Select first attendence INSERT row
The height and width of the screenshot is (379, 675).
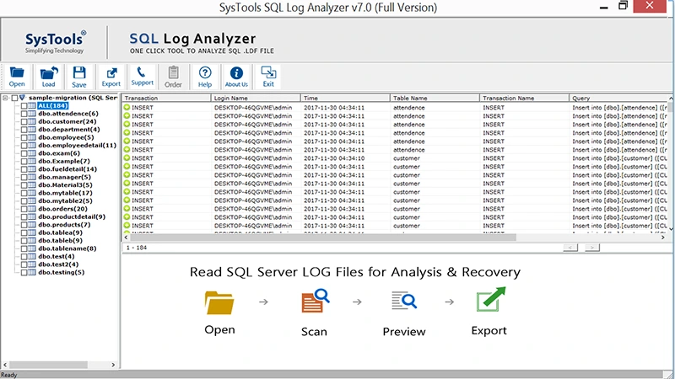pyautogui.click(x=395, y=108)
